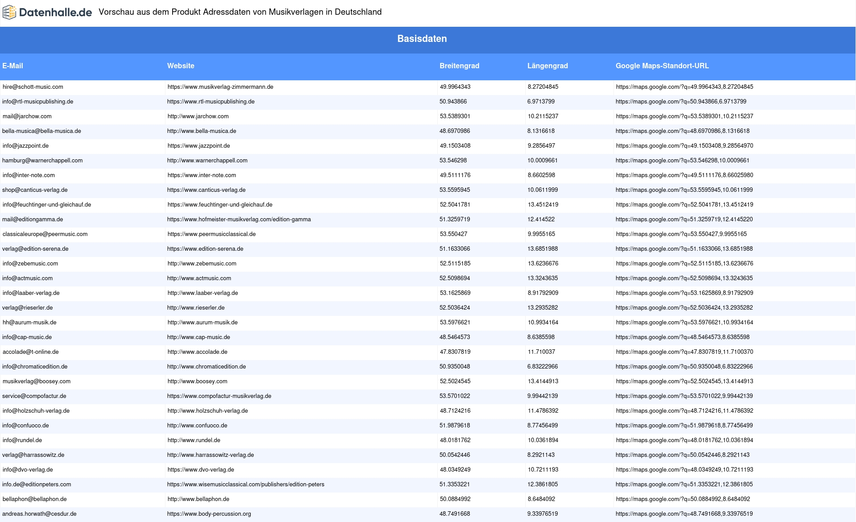The height and width of the screenshot is (522, 856).
Task: Open the wisemusicclassical.com edition-peters URL cell
Action: tap(246, 485)
